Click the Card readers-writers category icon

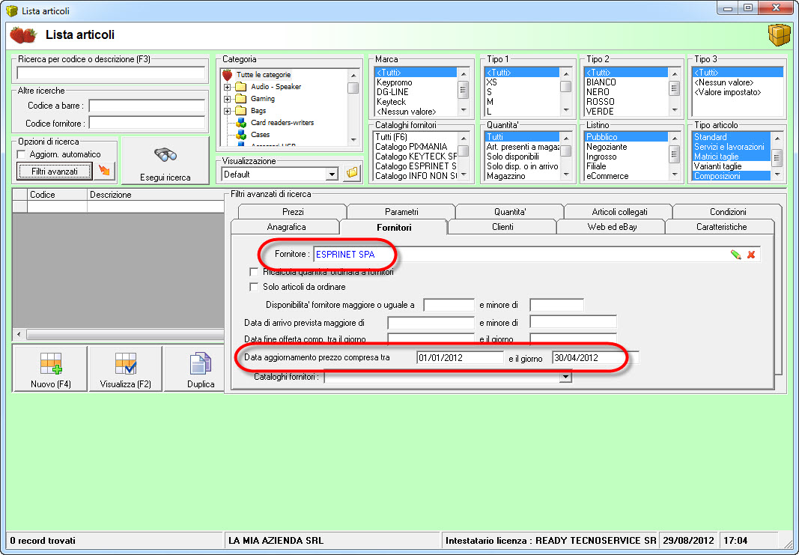241,123
